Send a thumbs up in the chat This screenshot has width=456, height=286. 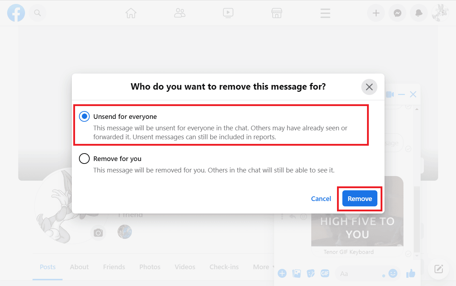pos(411,273)
